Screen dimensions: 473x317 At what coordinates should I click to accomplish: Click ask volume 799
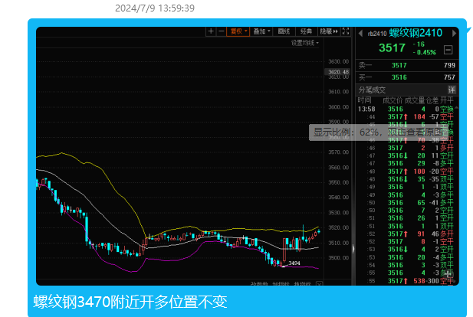pyautogui.click(x=449, y=65)
